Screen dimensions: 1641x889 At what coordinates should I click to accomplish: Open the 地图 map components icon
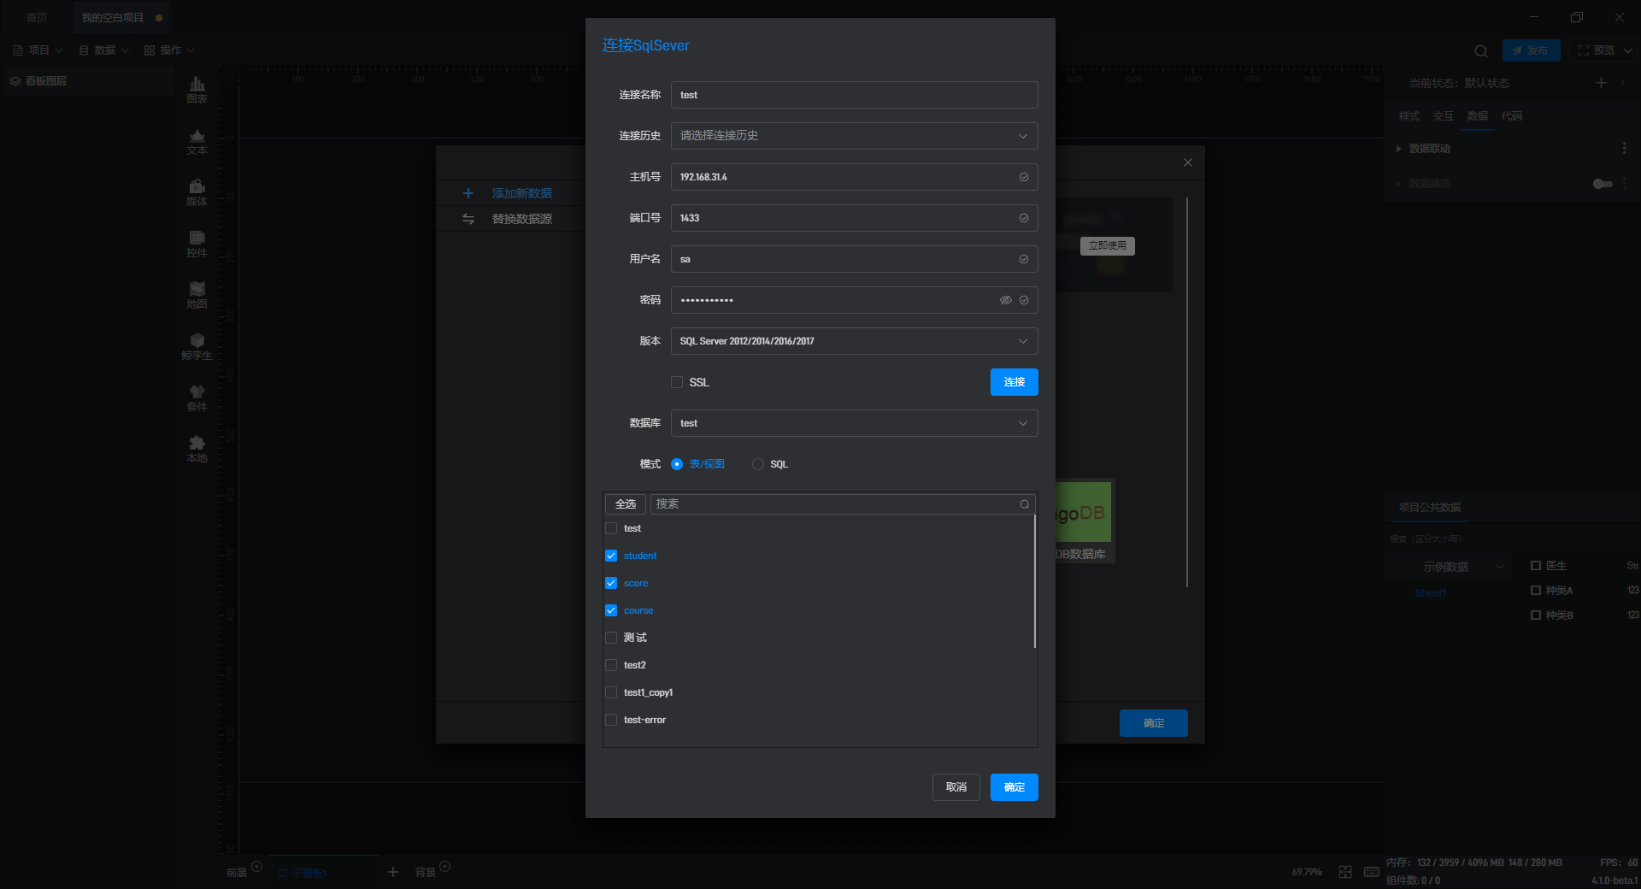[197, 295]
